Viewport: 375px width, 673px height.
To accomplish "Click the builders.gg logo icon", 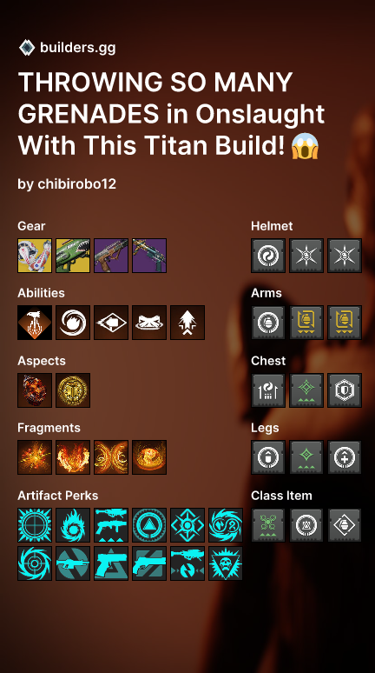I will [x=27, y=48].
